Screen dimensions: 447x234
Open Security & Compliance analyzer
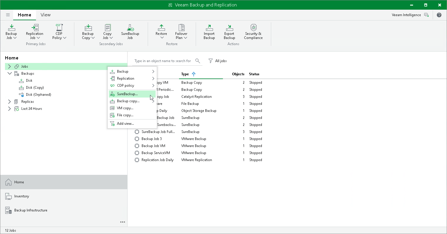click(x=253, y=32)
